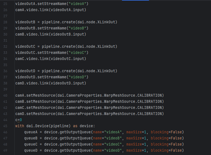Click line number 44 in the gutter
Screen dimensions: 211x155
tap(5, 120)
